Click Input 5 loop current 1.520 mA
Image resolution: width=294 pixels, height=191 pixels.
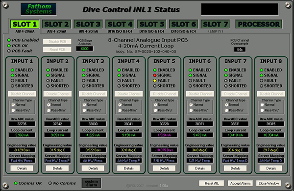coord(164,135)
